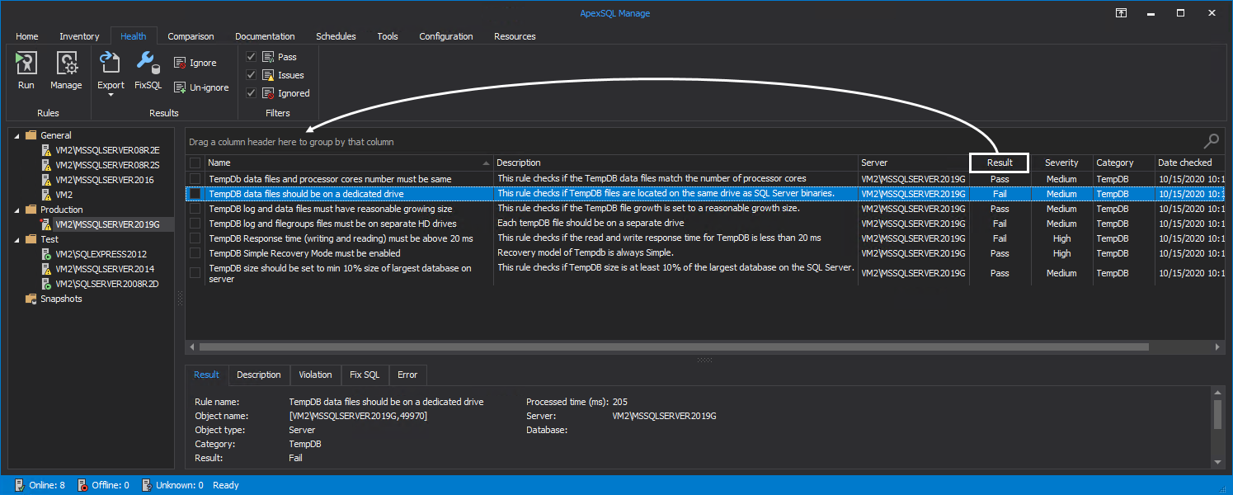Select server VM2\SQLEXPRESS2012
The height and width of the screenshot is (495, 1233).
tap(101, 254)
